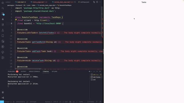Open the GitLens panel tab
Viewport: 184px width, 103px height.
point(54,72)
